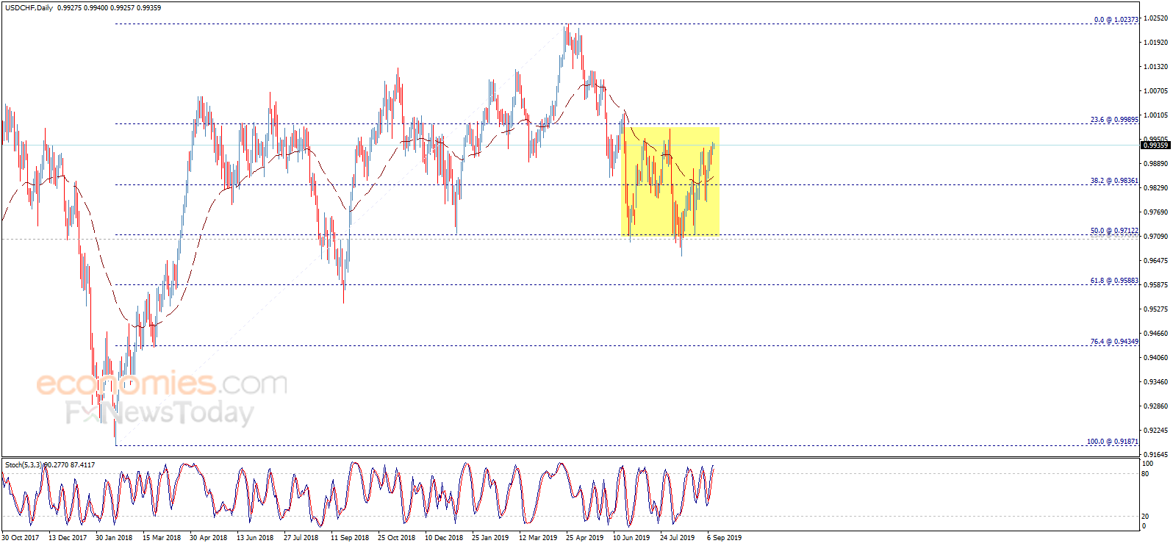Click the '30 Apr 2018' date label
Viewport: 1173px width, 546px height.
click(209, 538)
